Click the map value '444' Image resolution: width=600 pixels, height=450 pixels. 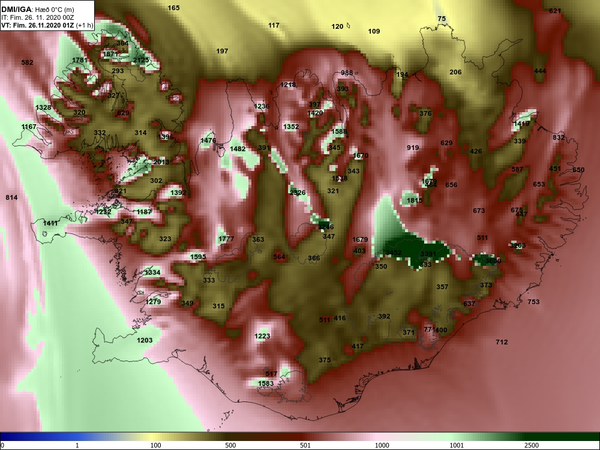[540, 71]
